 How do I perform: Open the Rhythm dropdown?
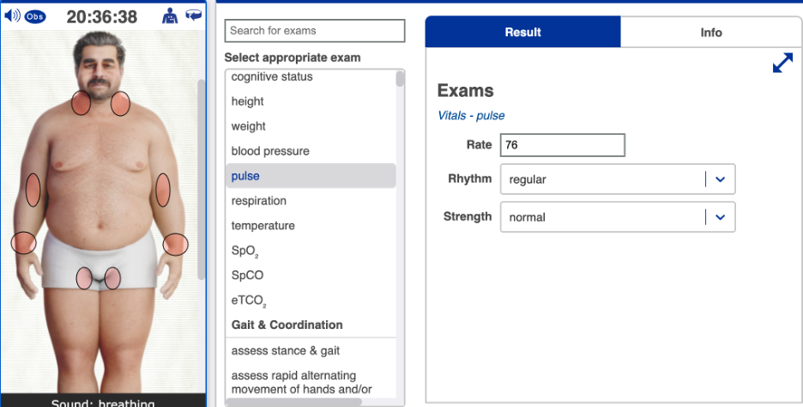pyautogui.click(x=720, y=179)
